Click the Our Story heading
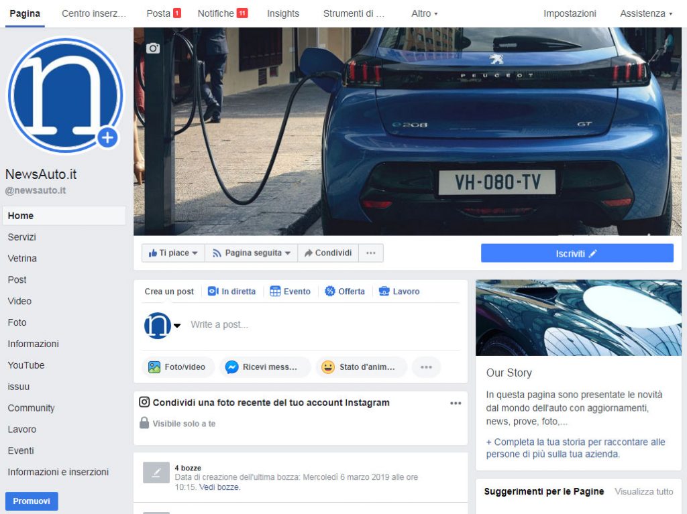The width and height of the screenshot is (687, 514). (x=509, y=373)
